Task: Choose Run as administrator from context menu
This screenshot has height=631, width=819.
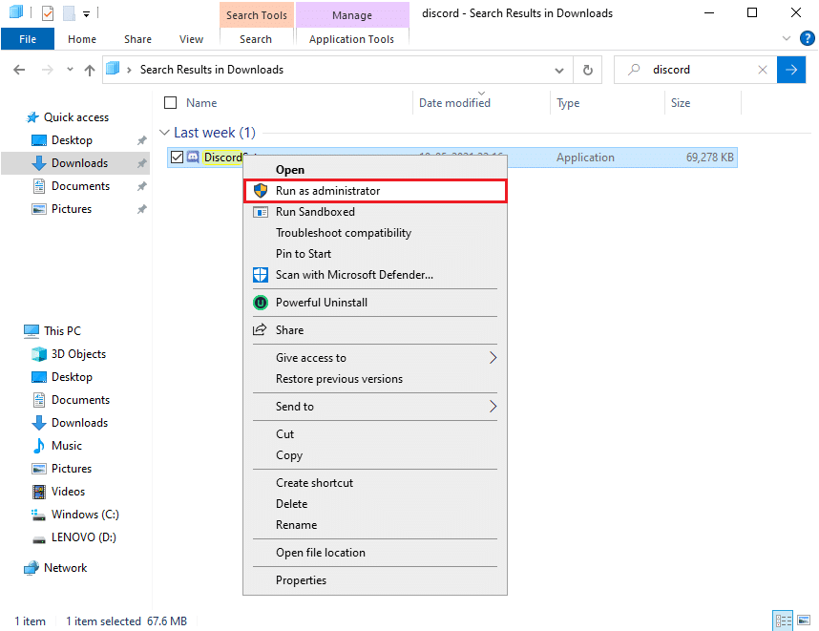Action: tap(327, 191)
